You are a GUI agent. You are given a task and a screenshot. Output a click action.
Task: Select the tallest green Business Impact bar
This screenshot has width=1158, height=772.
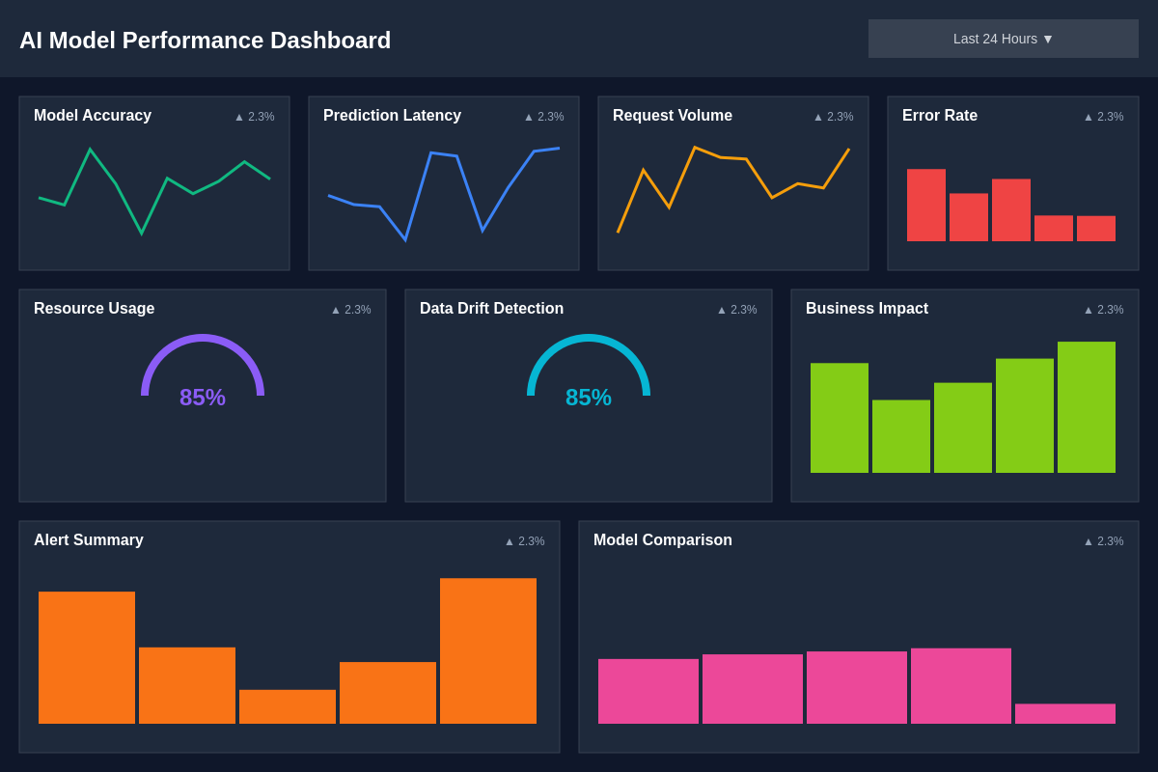click(1086, 407)
